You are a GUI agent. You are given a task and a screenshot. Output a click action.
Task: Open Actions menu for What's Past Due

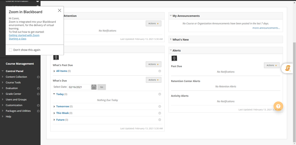coord(153,64)
